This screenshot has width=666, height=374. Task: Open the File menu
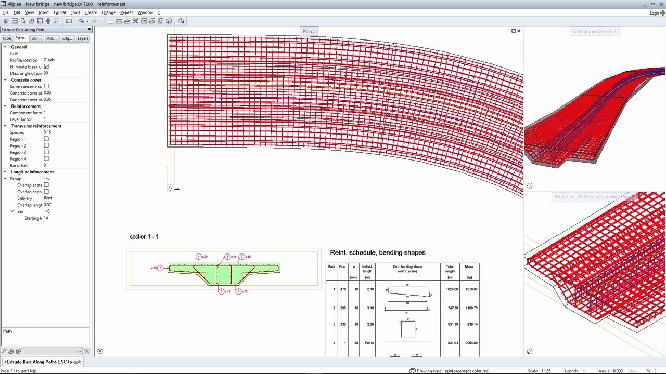[x=5, y=12]
